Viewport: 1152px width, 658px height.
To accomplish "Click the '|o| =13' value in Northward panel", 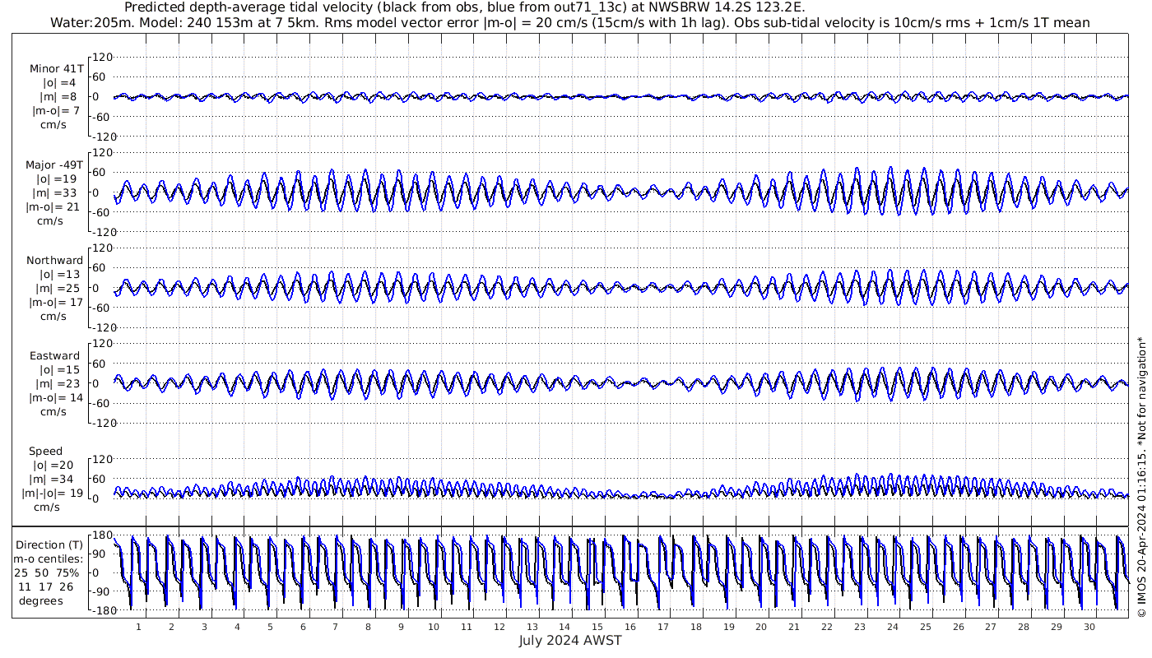I will pos(59,275).
